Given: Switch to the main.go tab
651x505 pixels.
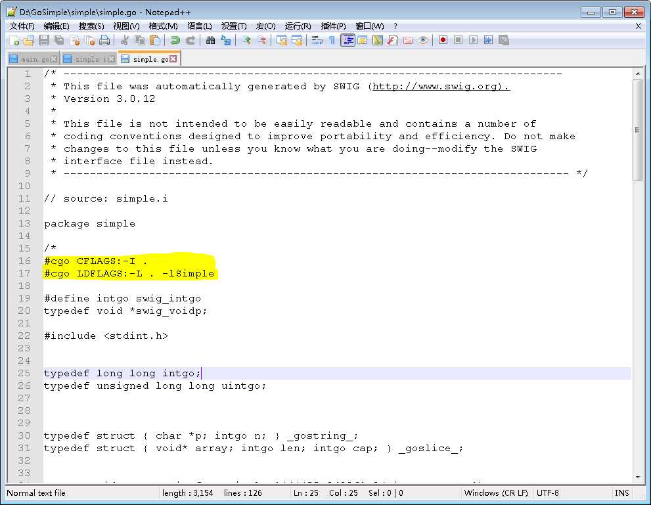Looking at the screenshot, I should 35,59.
